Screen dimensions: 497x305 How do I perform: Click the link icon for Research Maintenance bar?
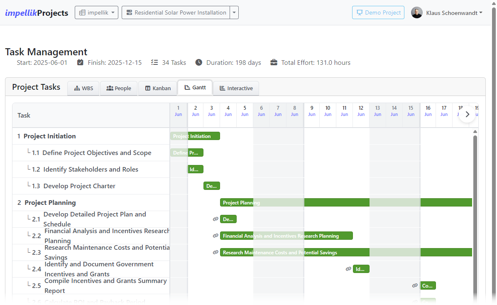click(x=215, y=252)
